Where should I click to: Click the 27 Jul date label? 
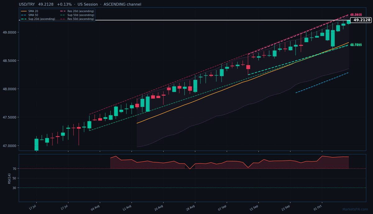coord(65,207)
